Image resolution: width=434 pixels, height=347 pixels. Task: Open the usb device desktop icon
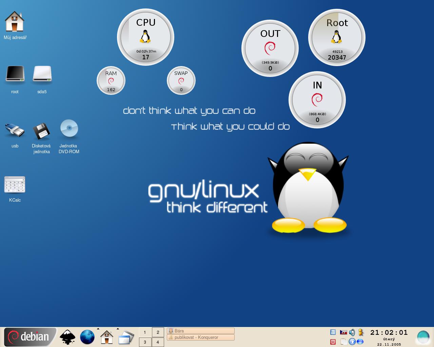click(15, 130)
